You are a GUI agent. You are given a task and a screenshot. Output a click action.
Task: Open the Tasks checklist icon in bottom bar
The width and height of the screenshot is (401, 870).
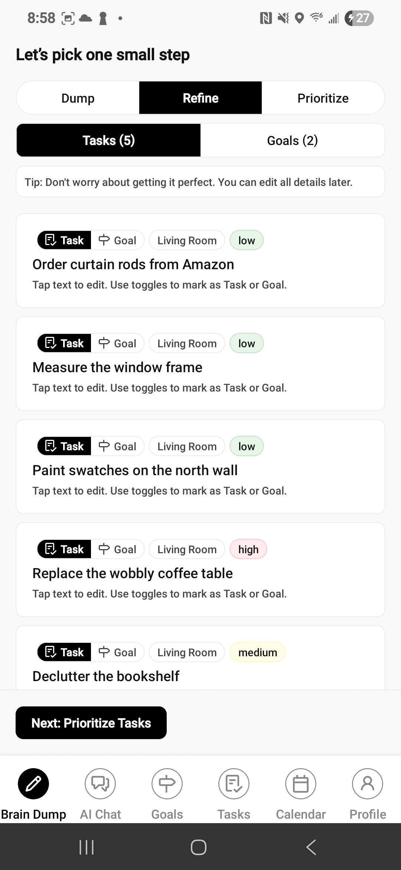pyautogui.click(x=234, y=784)
